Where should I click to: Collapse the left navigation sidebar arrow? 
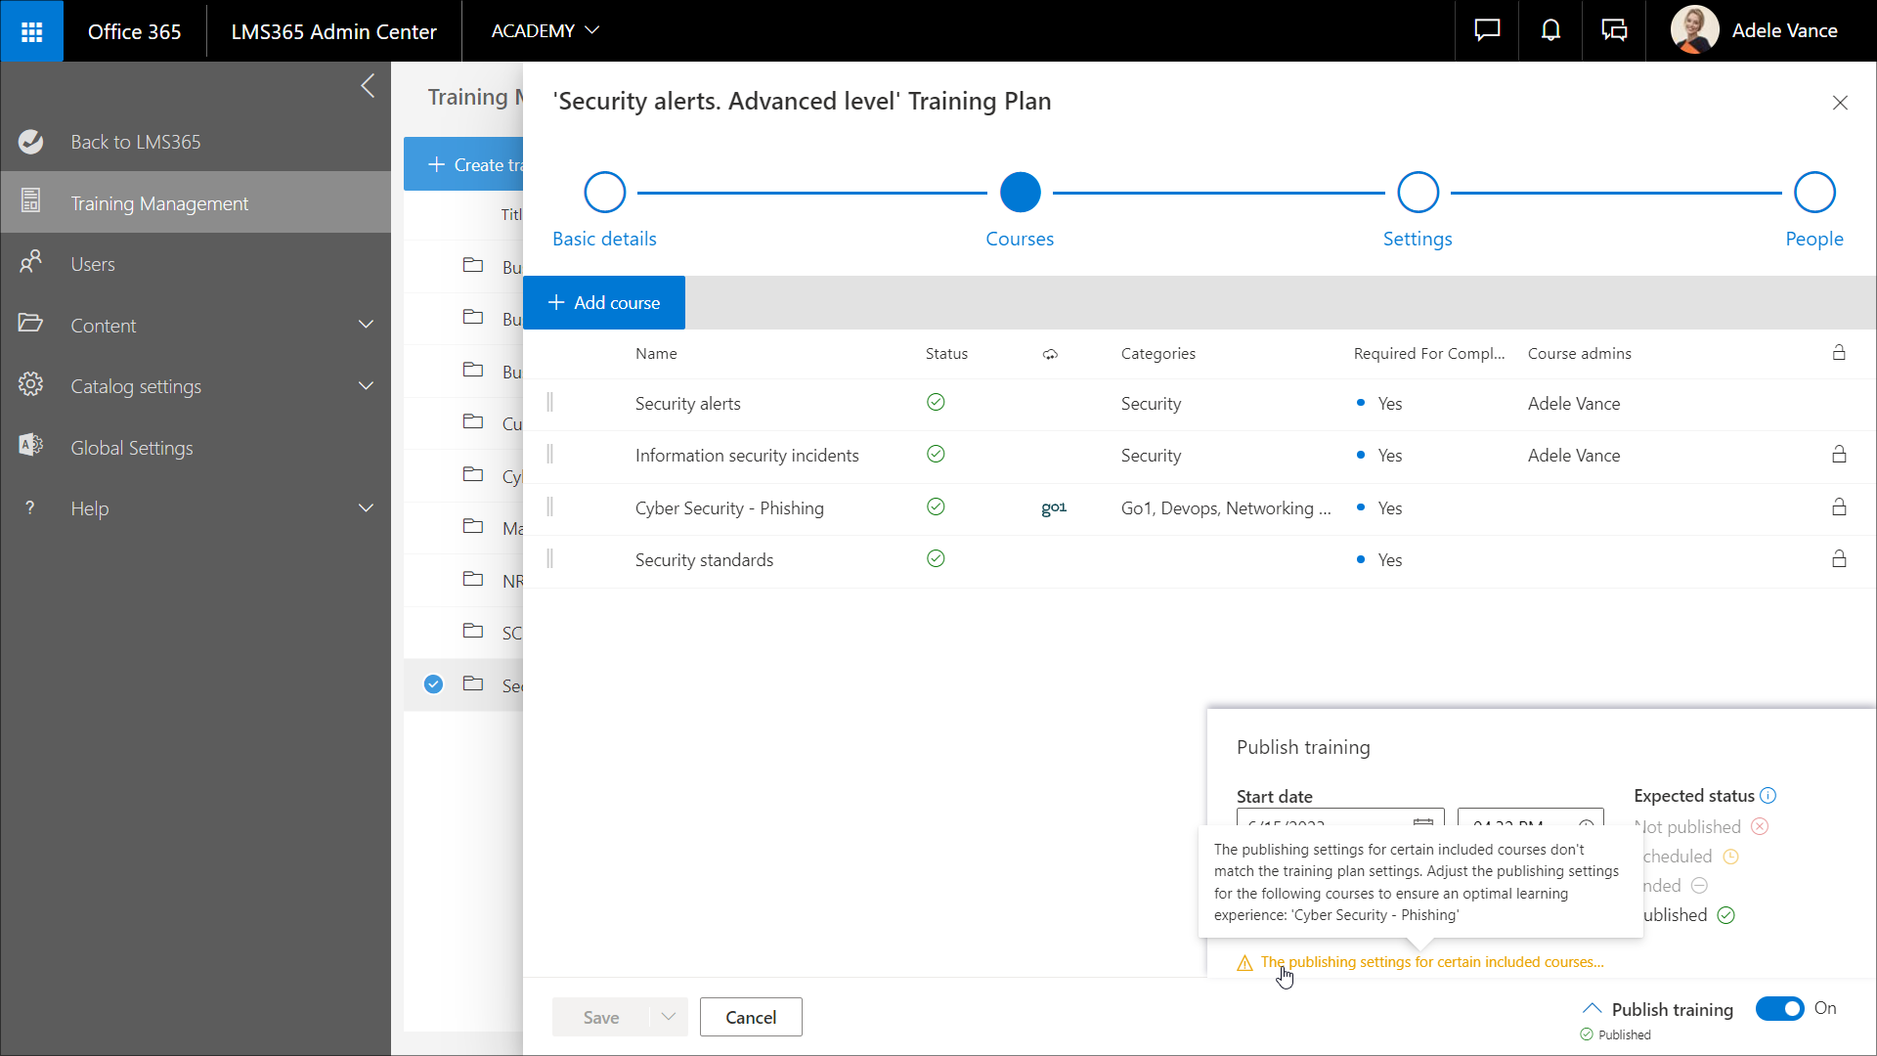368,86
